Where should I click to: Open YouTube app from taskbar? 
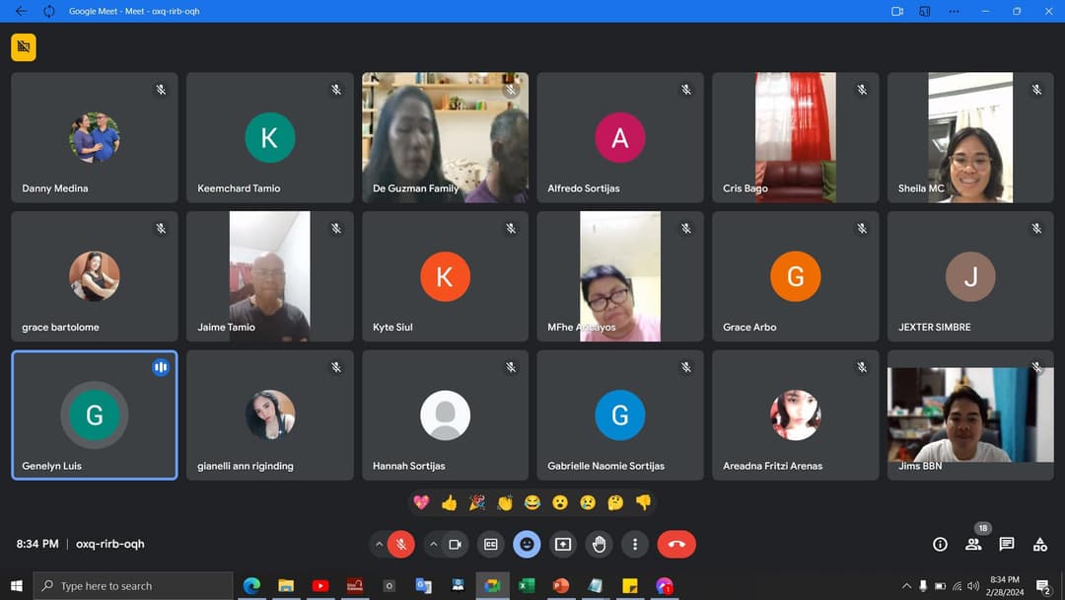pyautogui.click(x=320, y=586)
